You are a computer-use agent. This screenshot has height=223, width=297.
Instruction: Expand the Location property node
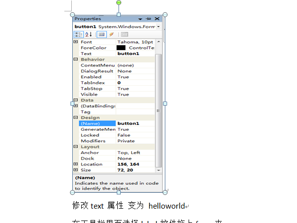click(x=76, y=164)
